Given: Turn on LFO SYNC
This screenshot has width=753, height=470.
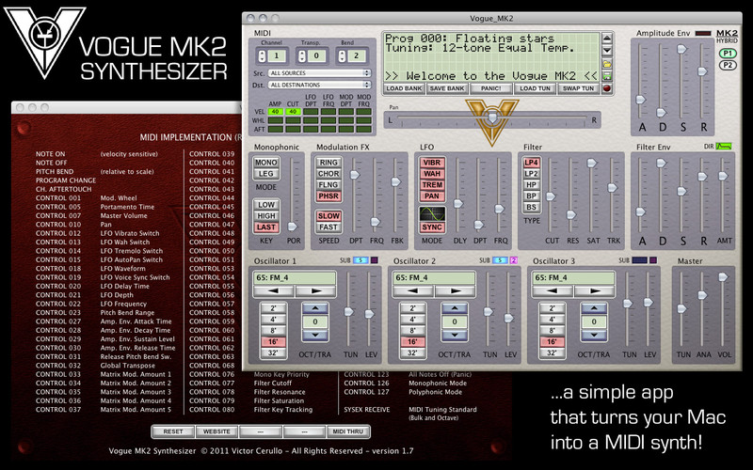Looking at the screenshot, I should pos(432,227).
